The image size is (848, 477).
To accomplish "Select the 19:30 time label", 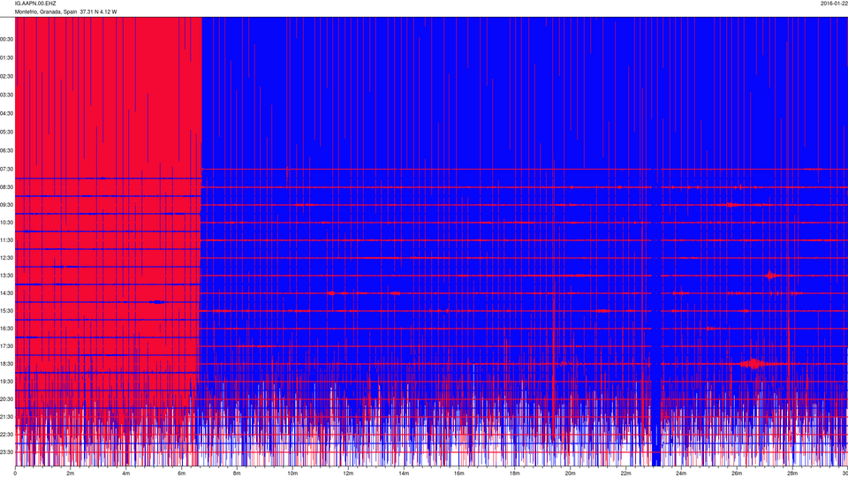I will click(6, 382).
